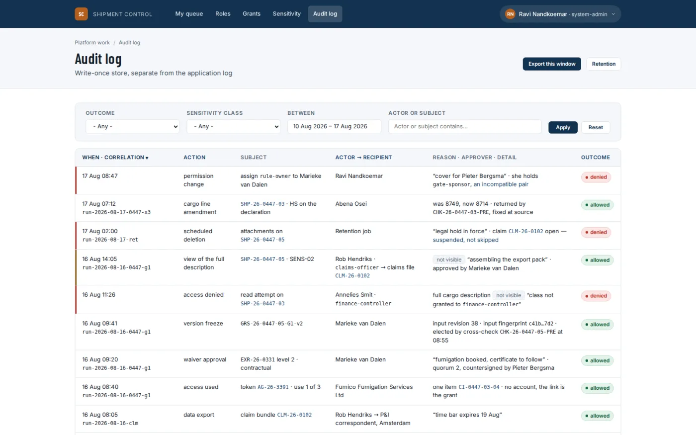The width and height of the screenshot is (696, 435).
Task: Select correlation 'run-2026-08-16-clm'
Action: coord(110,424)
